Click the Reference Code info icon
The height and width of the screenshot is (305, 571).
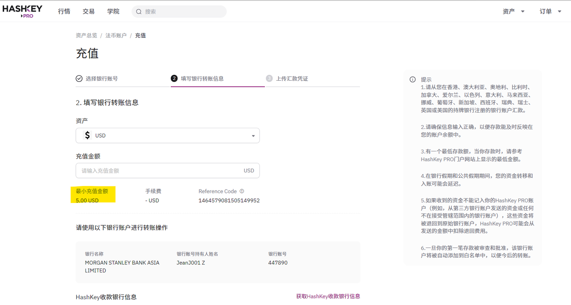point(242,191)
